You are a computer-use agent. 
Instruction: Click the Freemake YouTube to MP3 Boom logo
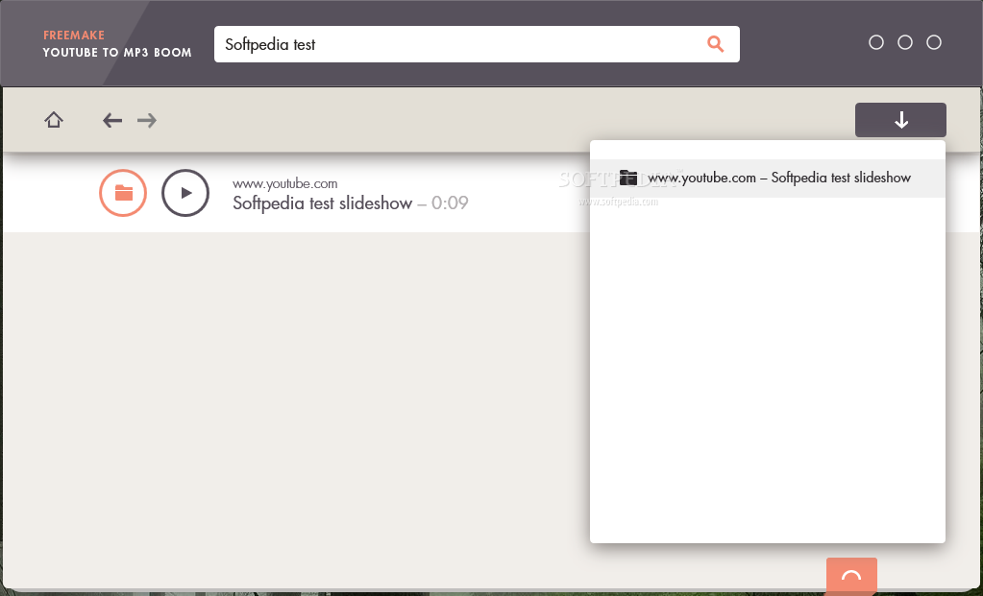pos(117,44)
